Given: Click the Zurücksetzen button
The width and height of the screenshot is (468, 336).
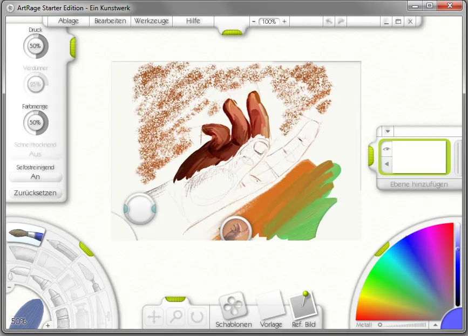Looking at the screenshot, I should click(35, 193).
